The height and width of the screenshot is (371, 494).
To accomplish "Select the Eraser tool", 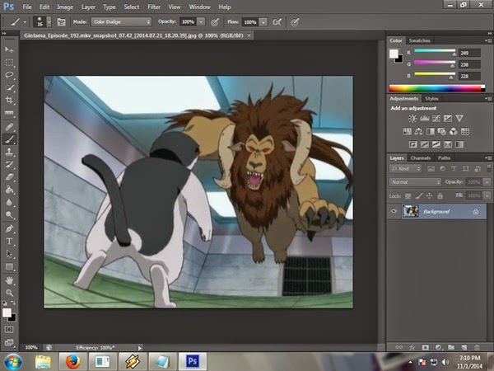I will tap(9, 177).
